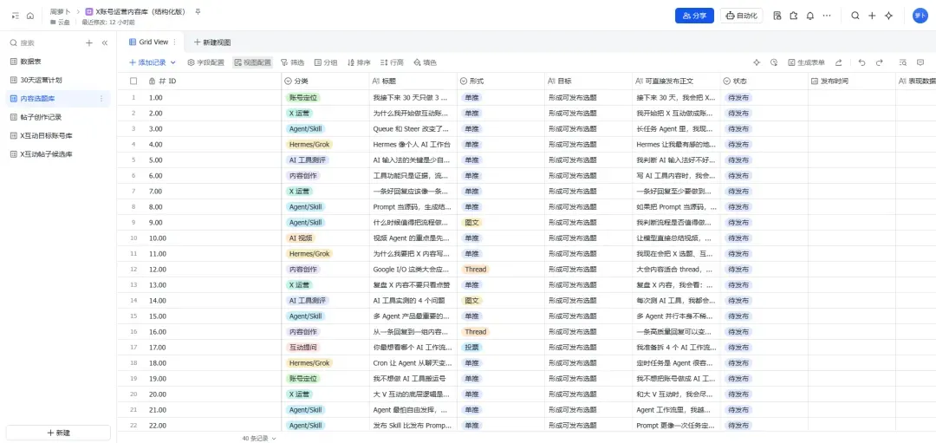
Task: Open 字段配置 field settings
Action: pyautogui.click(x=205, y=62)
